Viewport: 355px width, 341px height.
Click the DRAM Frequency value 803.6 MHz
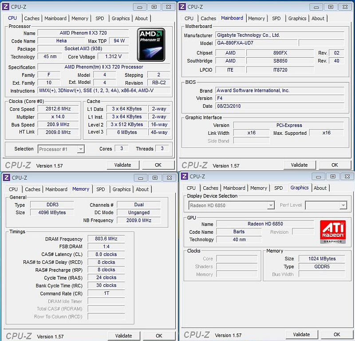(x=106, y=239)
